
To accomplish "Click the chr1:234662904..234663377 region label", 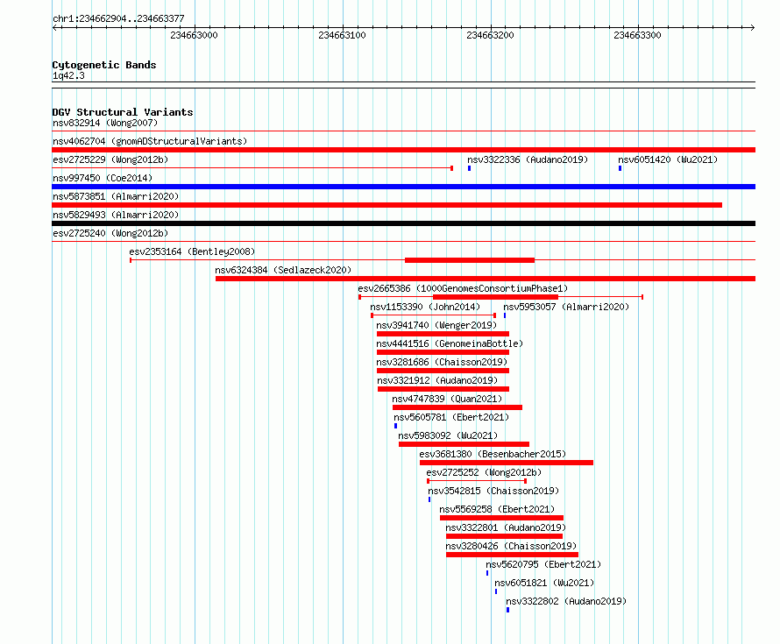I will [x=118, y=18].
